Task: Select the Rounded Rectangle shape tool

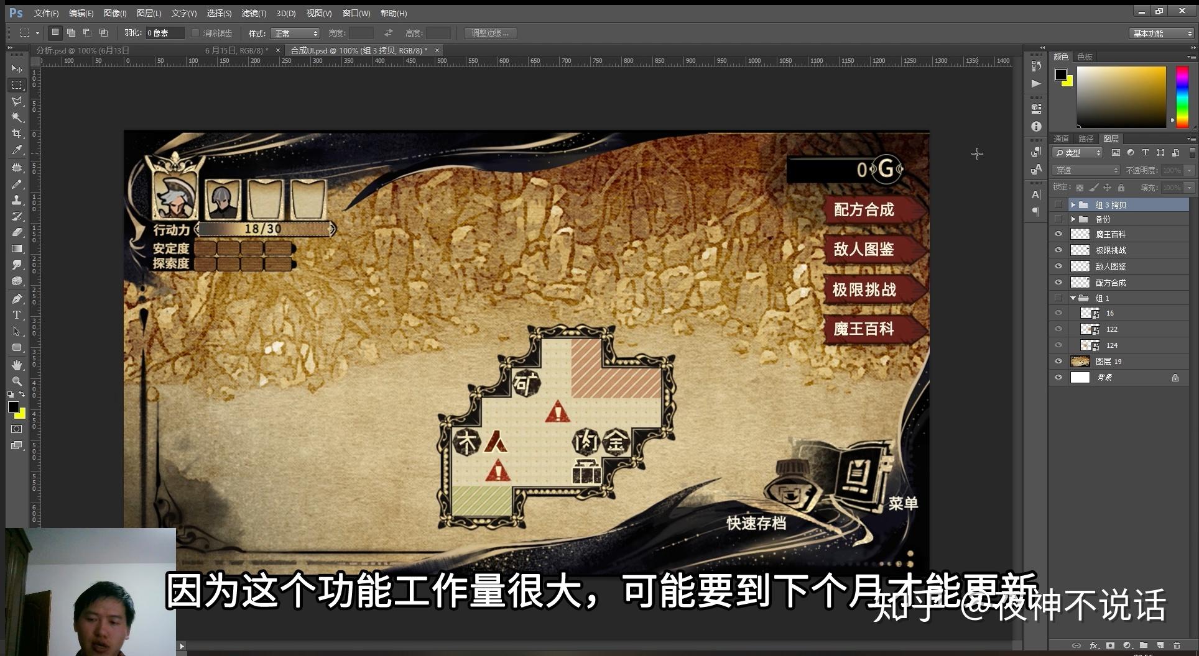Action: coord(17,347)
